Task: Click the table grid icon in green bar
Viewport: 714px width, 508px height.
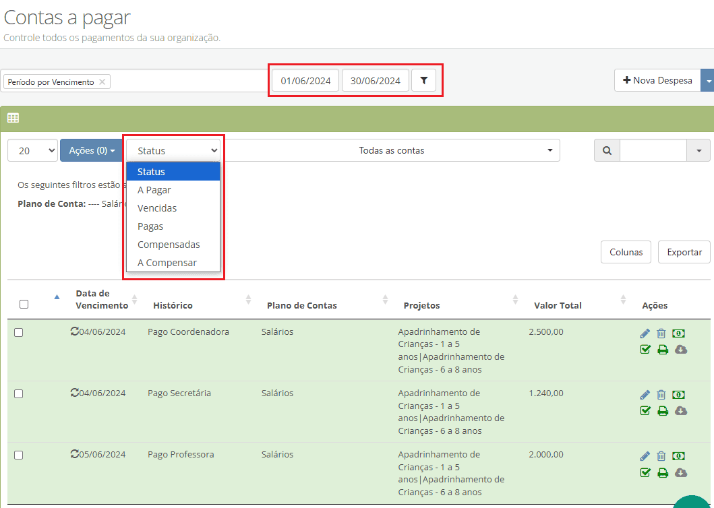Action: (13, 119)
